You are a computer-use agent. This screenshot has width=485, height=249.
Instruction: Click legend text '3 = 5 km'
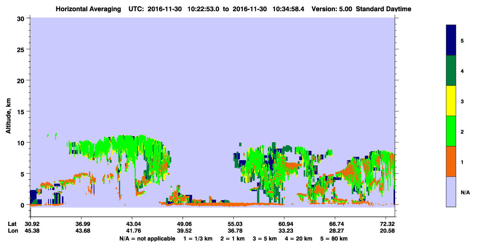click(265, 239)
